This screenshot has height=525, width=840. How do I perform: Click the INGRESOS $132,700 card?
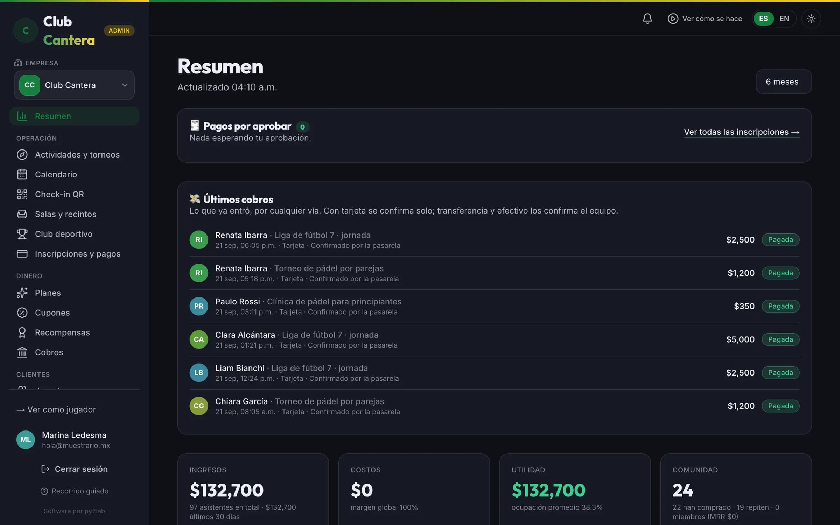253,489
